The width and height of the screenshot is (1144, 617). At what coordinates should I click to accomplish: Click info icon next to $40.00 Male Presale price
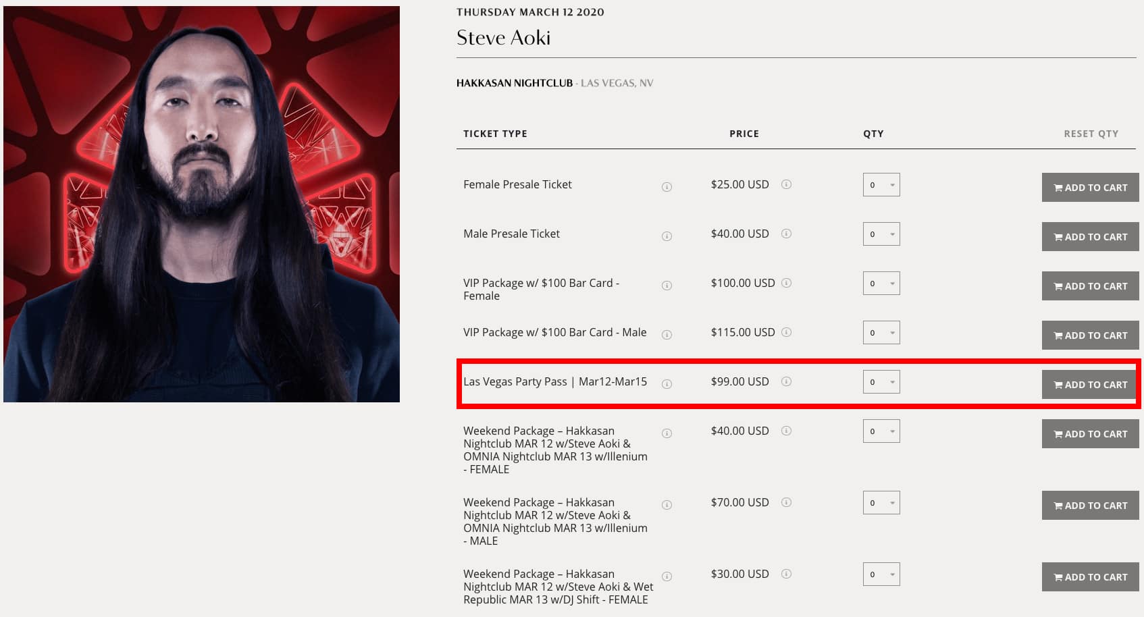click(x=786, y=234)
